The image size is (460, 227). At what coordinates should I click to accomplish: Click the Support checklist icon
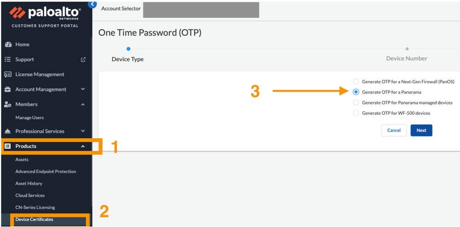(7, 59)
